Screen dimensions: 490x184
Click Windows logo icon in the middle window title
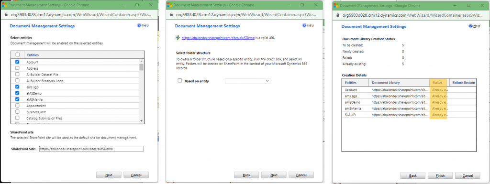[x=170, y=5]
